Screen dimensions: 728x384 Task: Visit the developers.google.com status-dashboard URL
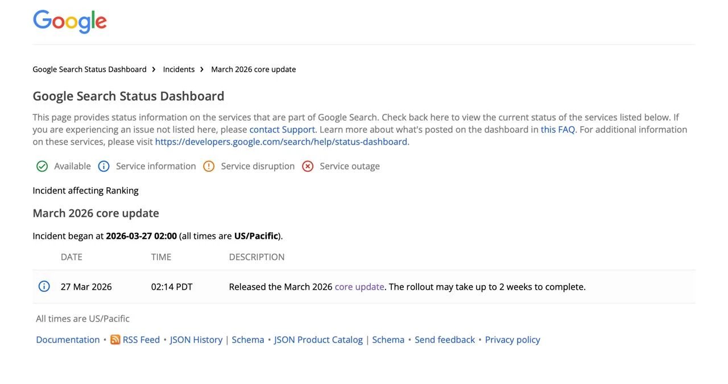tap(281, 142)
